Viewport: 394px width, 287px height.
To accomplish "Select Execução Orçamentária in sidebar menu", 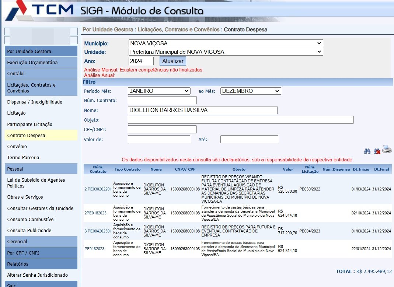I will (32, 63).
